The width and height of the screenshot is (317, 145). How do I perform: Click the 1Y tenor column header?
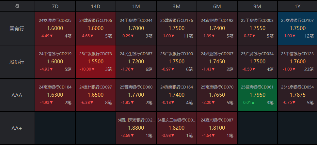(x=297, y=6)
